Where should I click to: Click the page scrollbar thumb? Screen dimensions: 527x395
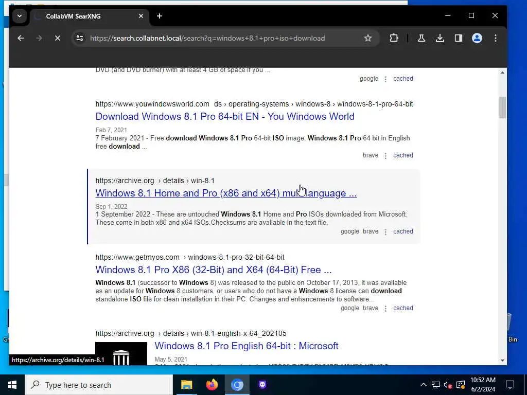[x=502, y=107]
